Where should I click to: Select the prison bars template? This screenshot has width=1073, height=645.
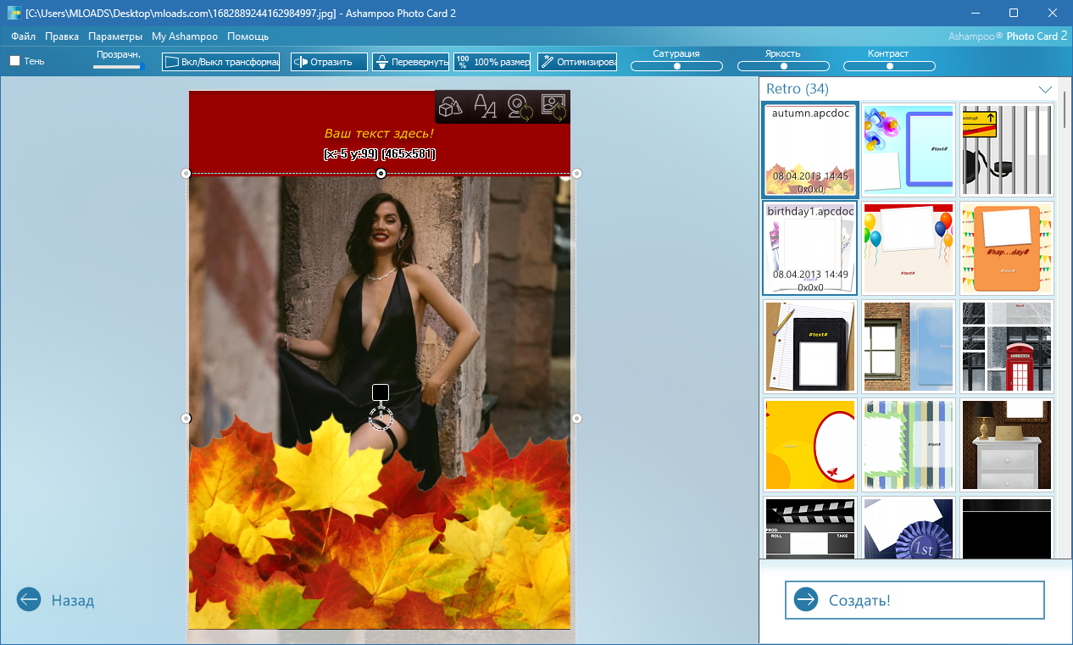pos(1007,150)
